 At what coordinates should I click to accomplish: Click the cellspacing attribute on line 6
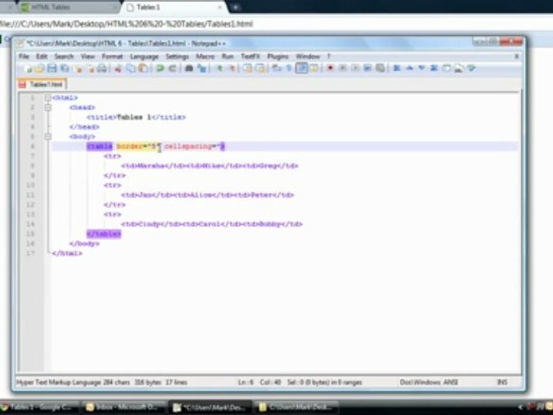[x=188, y=146]
